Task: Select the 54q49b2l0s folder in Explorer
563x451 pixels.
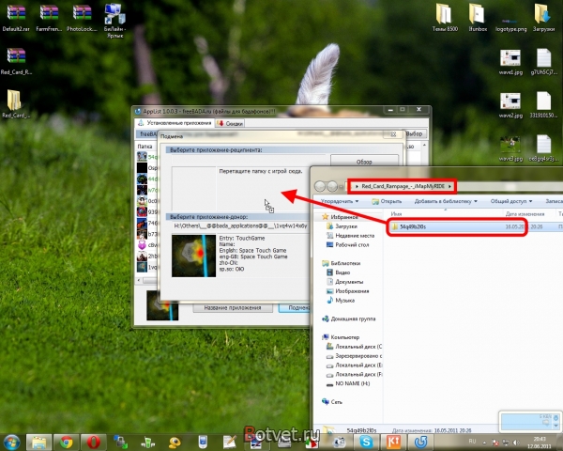Action: tap(413, 227)
